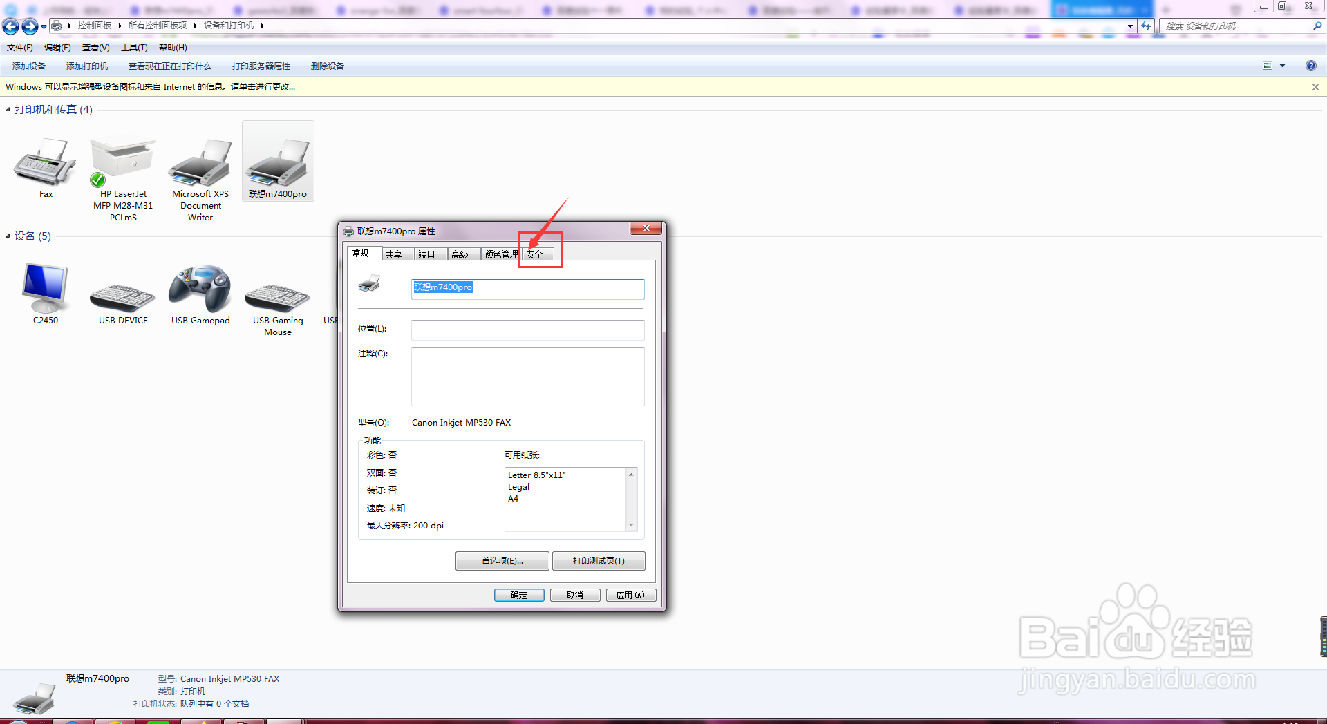Click 添加打印机 in toolbar
This screenshot has height=724, width=1327.
point(87,66)
